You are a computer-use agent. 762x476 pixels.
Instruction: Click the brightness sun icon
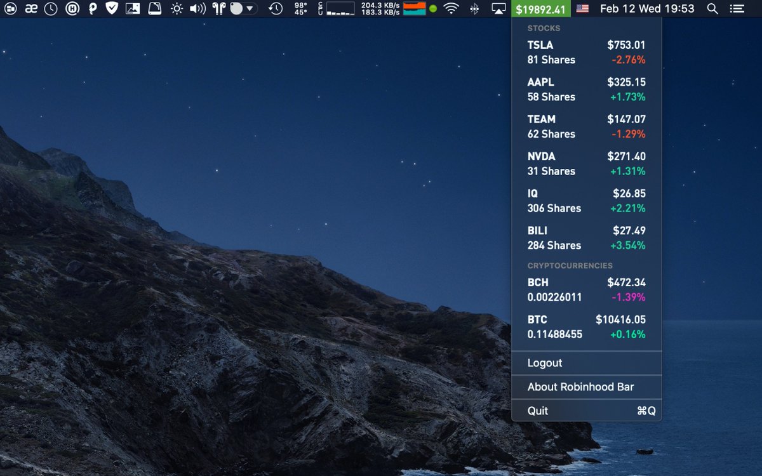[x=177, y=9]
